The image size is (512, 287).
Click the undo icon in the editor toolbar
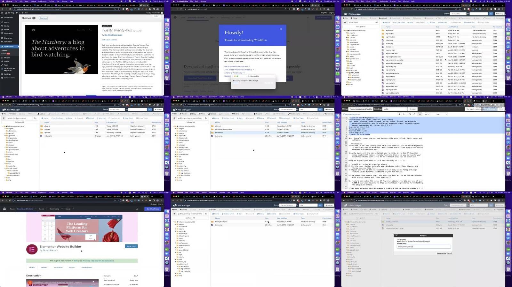click(410, 114)
